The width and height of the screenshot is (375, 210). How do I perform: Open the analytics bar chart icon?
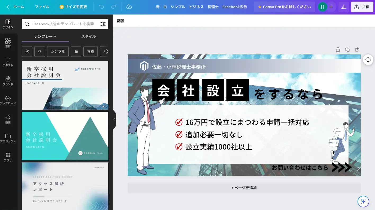pyautogui.click(x=344, y=7)
